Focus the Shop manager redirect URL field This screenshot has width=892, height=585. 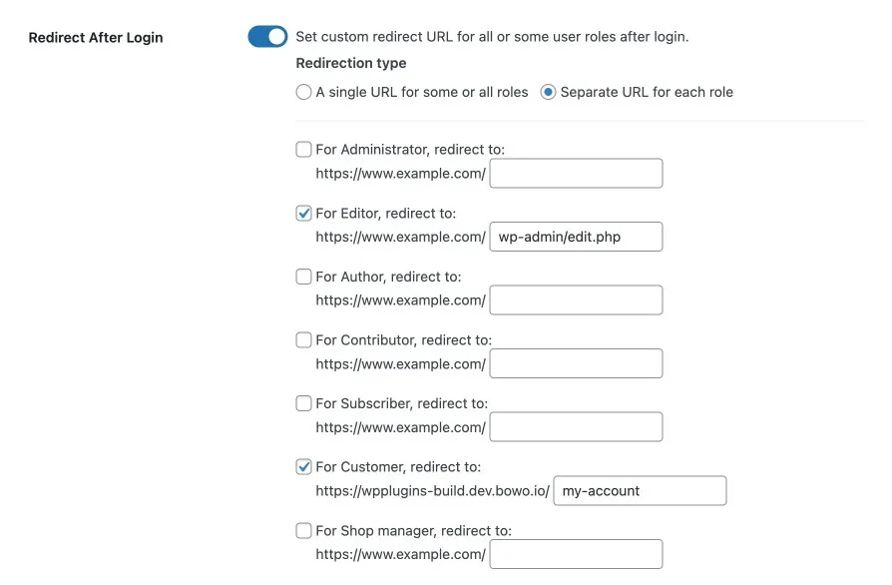point(576,554)
